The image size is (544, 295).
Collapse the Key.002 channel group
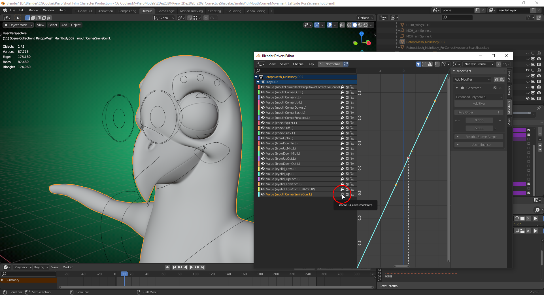pos(258,82)
